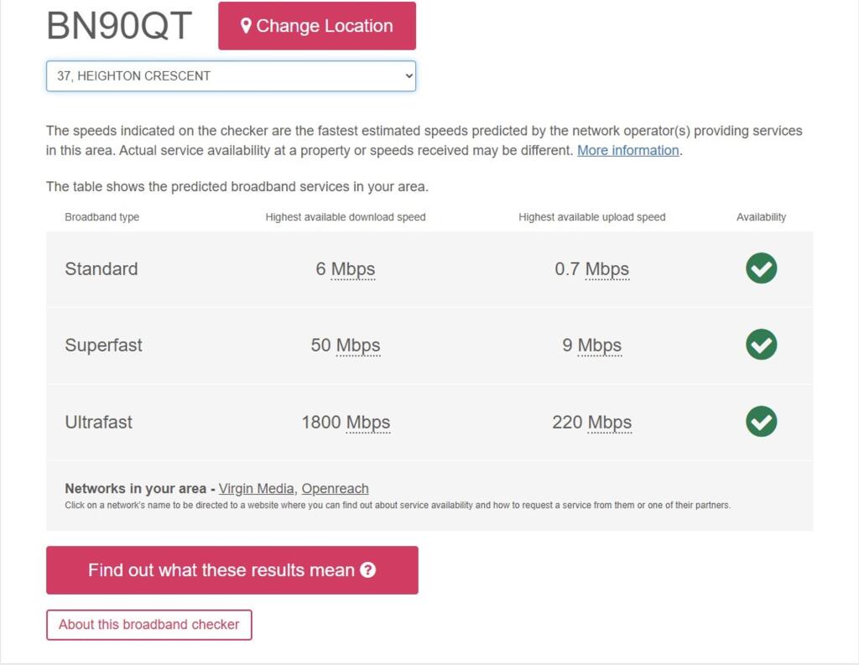Click the Ultrafast availability green checkmark
Image resolution: width=859 pixels, height=665 pixels.
[x=761, y=421]
